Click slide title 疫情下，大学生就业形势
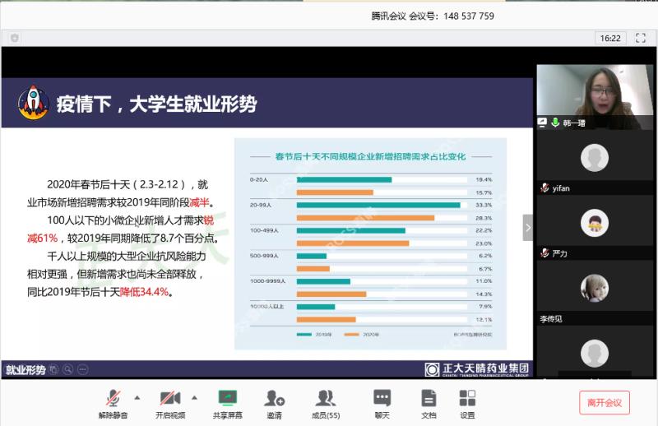Image resolution: width=658 pixels, height=426 pixels. [x=156, y=104]
